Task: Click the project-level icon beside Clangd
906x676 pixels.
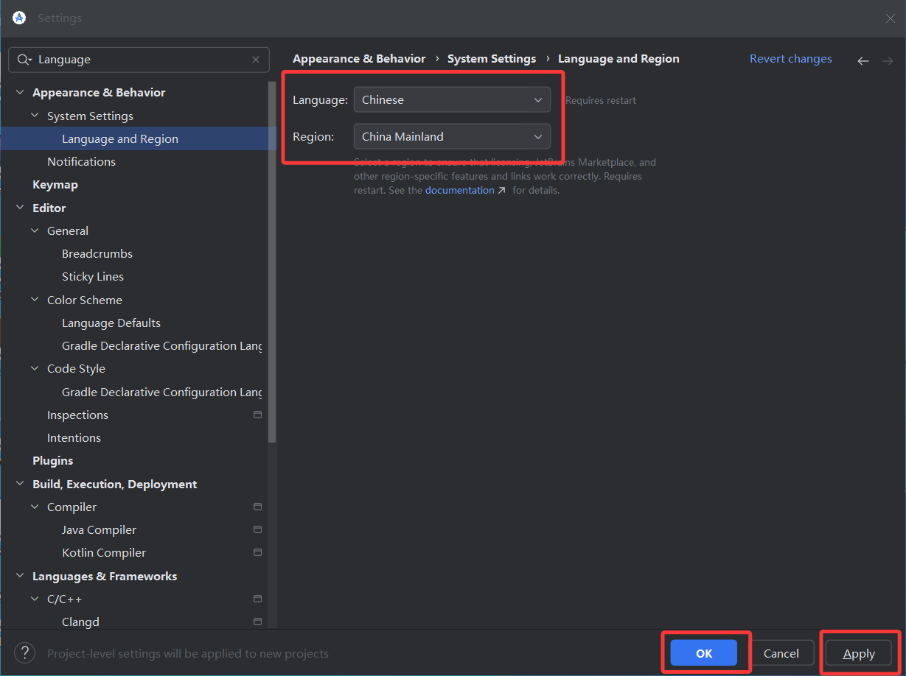Action: [x=257, y=622]
